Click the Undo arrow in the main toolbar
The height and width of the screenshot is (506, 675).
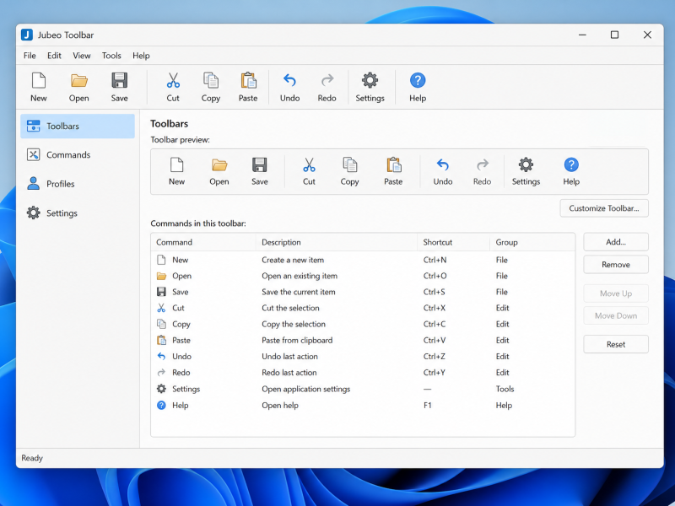[x=289, y=80]
